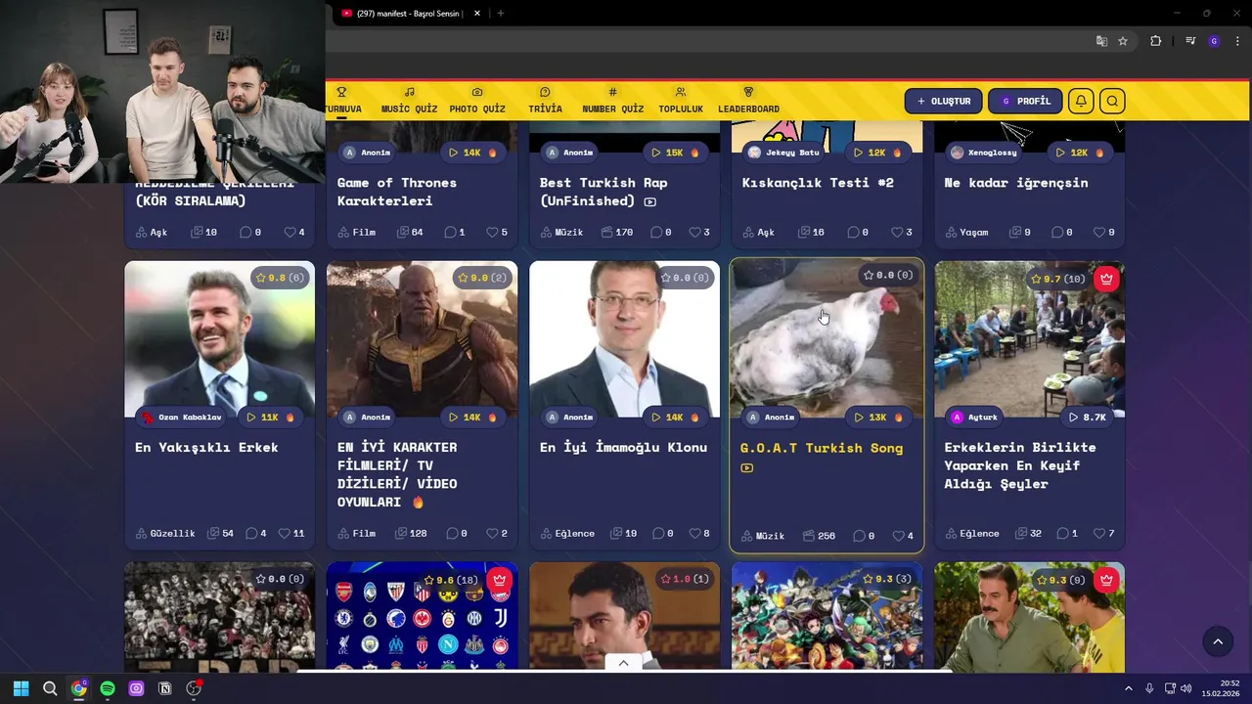
Task: Click the Ne kadar iğrençsin title
Action: pos(1015,182)
